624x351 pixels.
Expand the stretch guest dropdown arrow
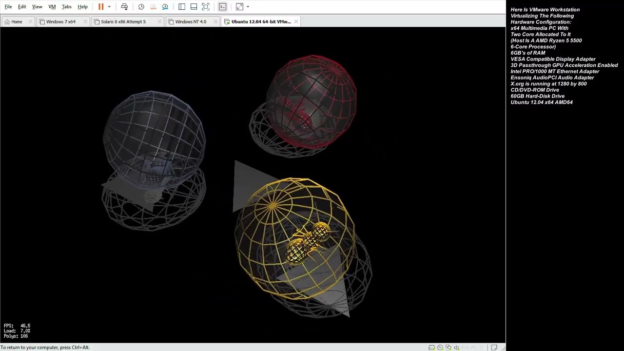click(x=248, y=7)
